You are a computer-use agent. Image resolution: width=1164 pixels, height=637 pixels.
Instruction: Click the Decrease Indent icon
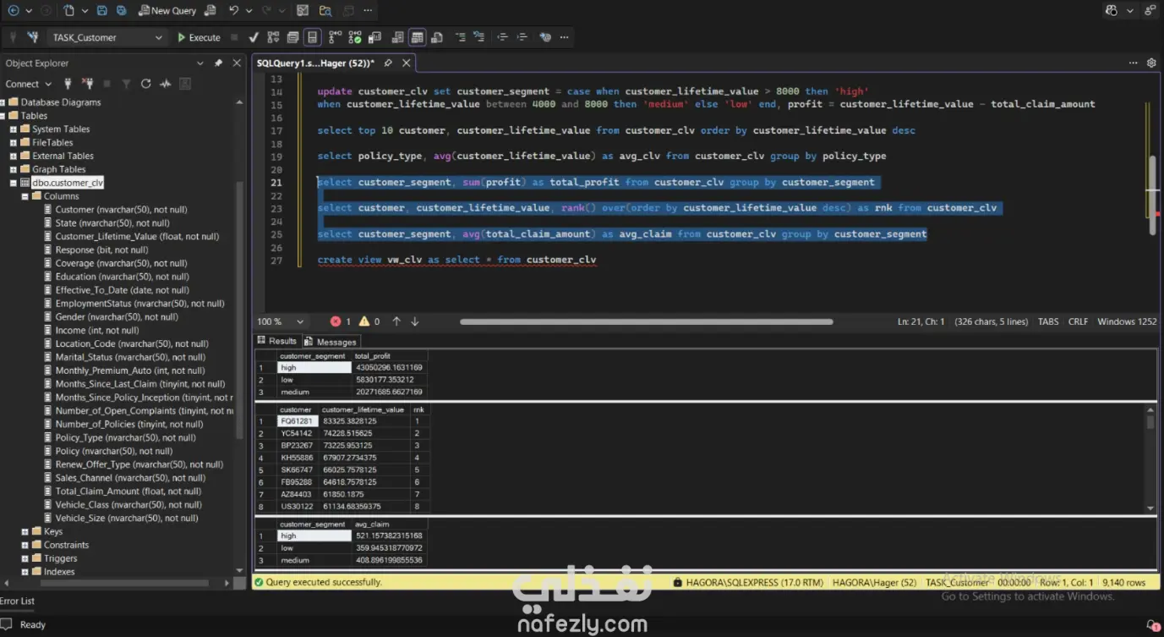pyautogui.click(x=502, y=37)
